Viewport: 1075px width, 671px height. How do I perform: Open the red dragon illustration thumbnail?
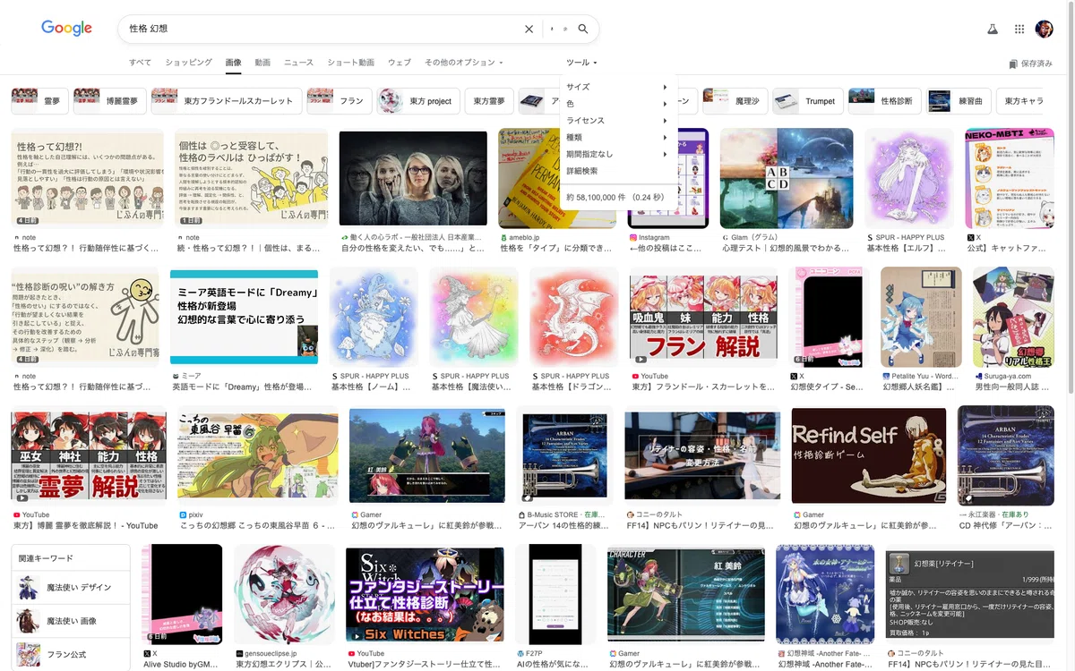[574, 317]
